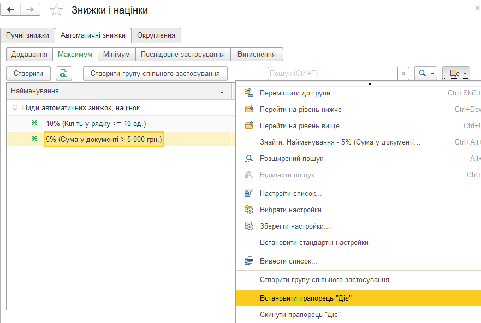Focus the Пошук (Ctrl+F) search field
Screen dimensions: 481x323
[x=332, y=74]
